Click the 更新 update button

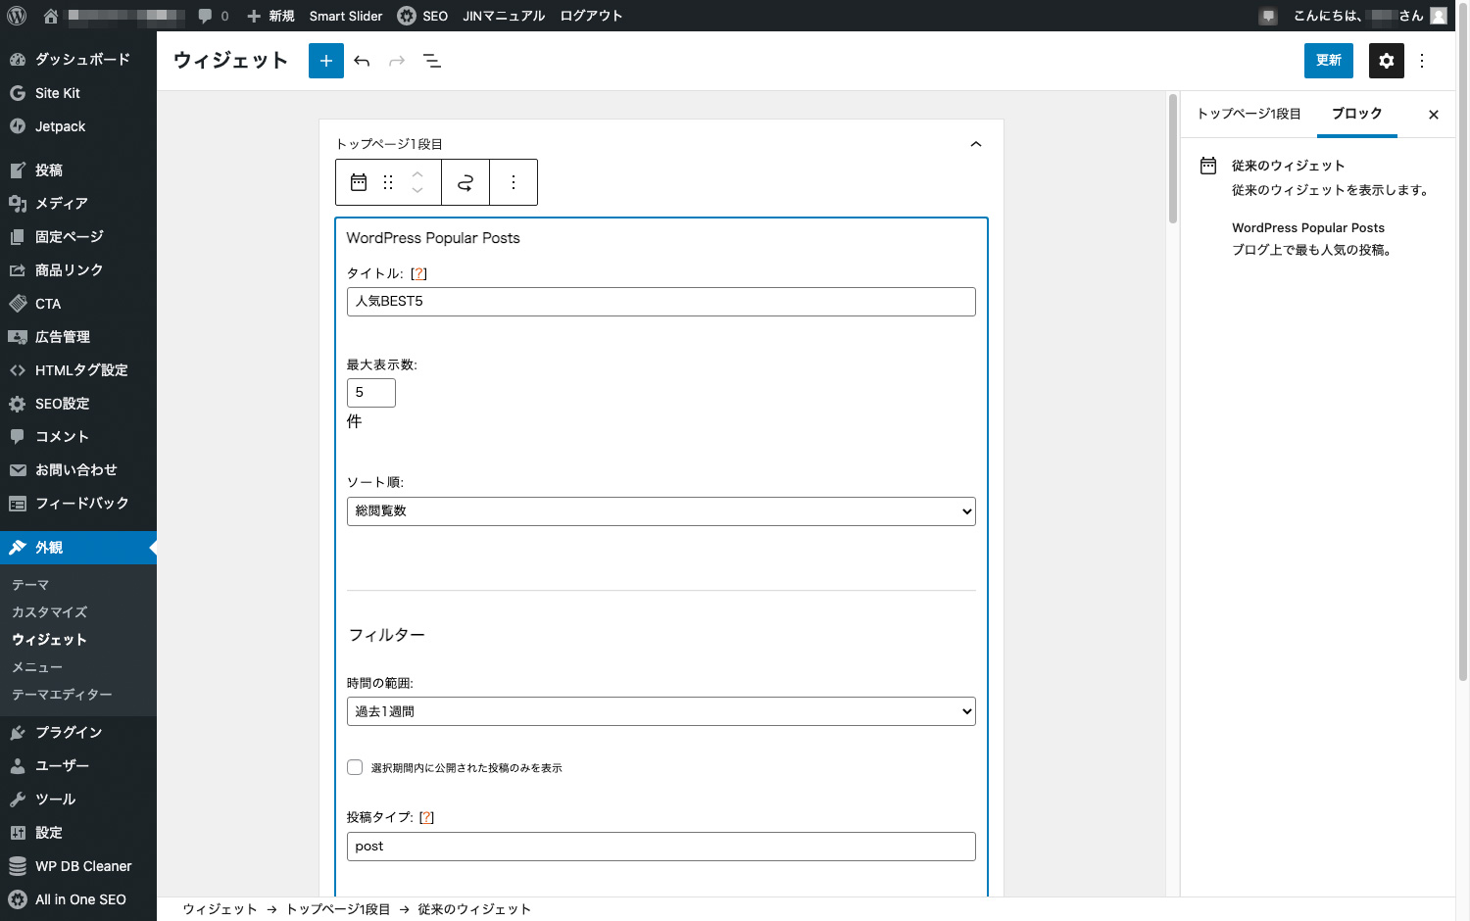[x=1329, y=61]
